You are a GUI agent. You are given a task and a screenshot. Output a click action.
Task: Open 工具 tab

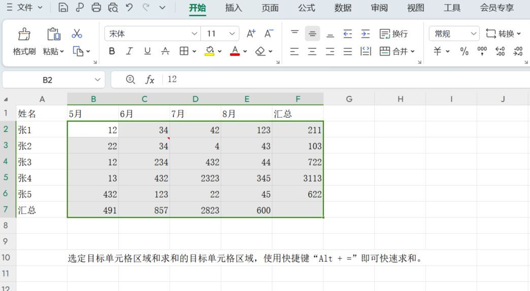pyautogui.click(x=452, y=8)
